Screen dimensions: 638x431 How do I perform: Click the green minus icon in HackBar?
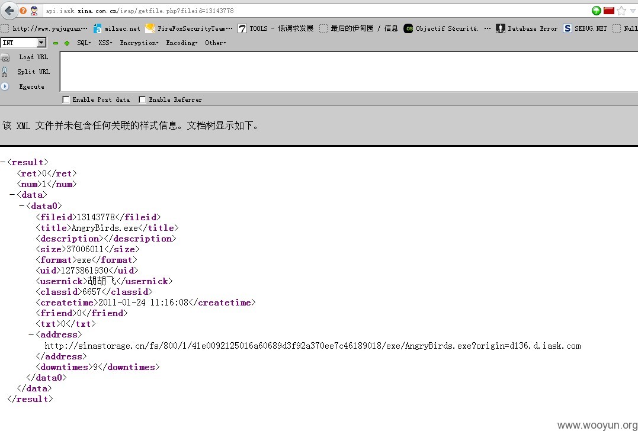56,43
